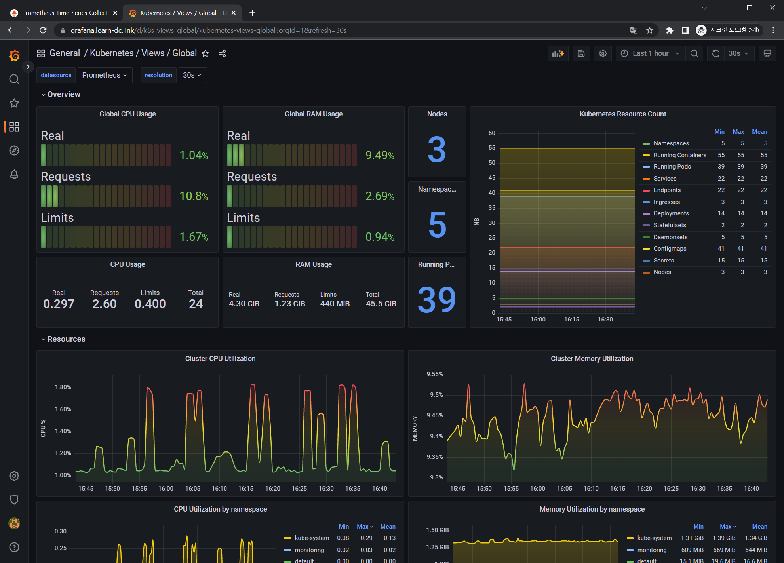Viewport: 784px width, 563px height.
Task: Open the Explore compass icon in sidebar
Action: (x=14, y=150)
